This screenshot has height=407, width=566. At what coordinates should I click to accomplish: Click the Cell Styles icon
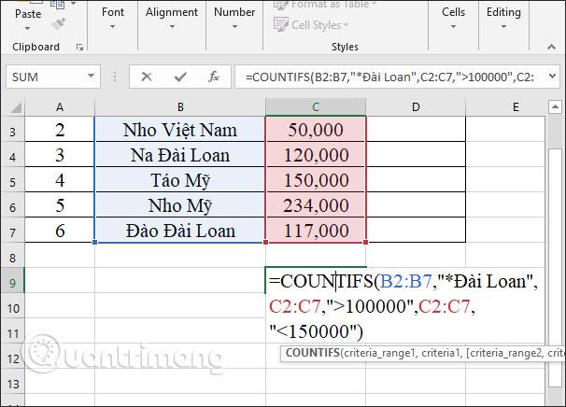click(280, 24)
